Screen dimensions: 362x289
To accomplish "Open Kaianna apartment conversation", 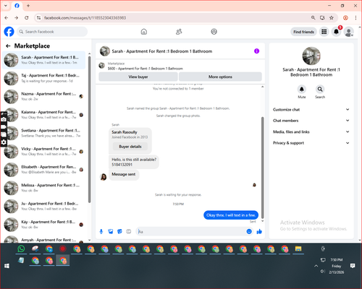I will (44, 115).
